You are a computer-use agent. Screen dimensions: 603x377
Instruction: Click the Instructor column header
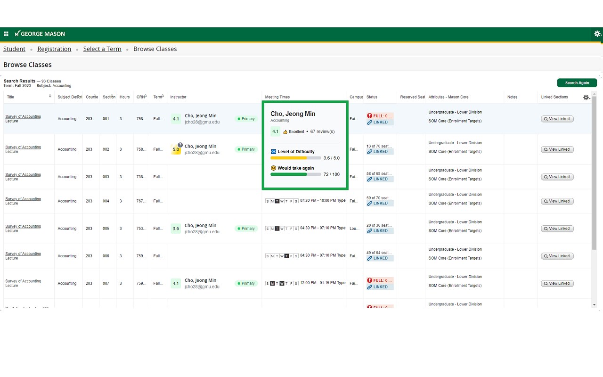point(178,97)
